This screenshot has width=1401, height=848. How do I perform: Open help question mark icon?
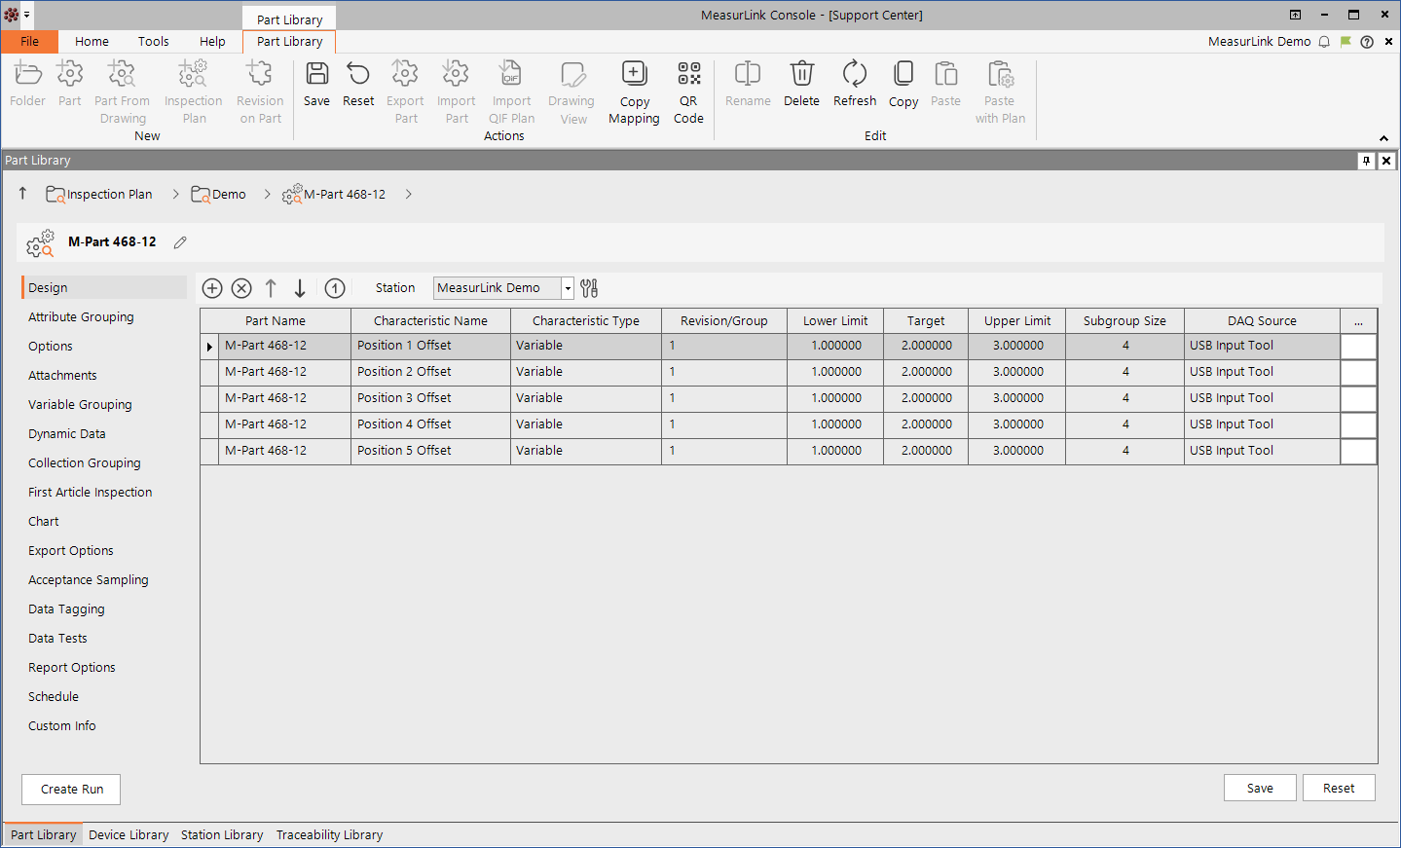point(1367,42)
